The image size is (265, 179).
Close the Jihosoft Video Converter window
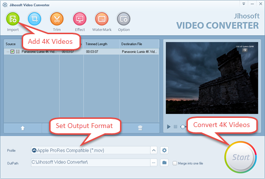pyautogui.click(x=261, y=4)
